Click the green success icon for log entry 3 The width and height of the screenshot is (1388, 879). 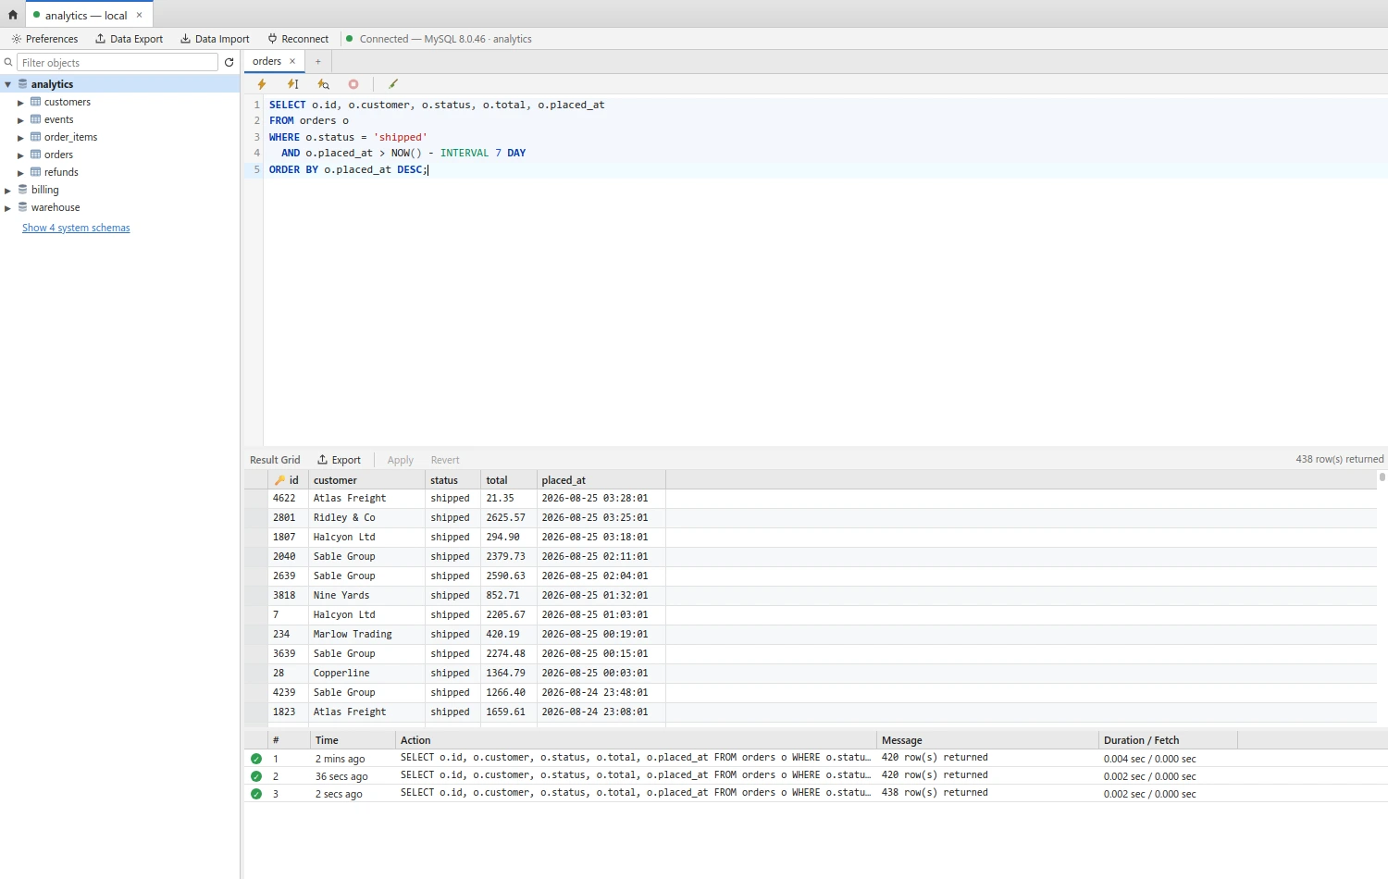tap(256, 794)
